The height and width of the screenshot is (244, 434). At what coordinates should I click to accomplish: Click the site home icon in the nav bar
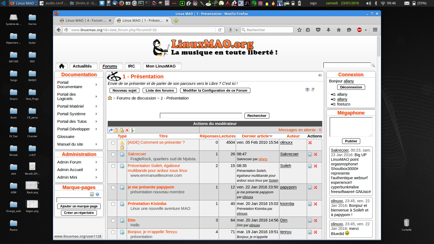click(62, 66)
